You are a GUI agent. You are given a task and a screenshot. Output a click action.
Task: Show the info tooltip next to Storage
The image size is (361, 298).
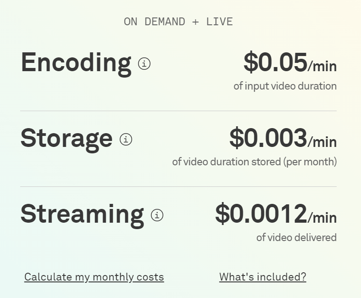(126, 140)
